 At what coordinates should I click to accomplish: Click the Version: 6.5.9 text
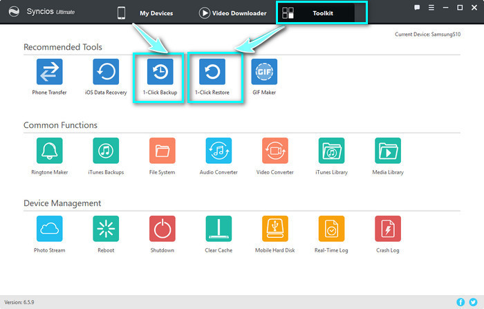(x=19, y=302)
